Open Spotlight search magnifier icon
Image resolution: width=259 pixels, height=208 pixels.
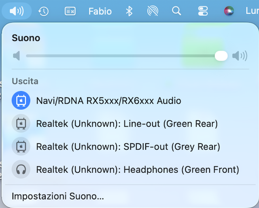click(x=176, y=11)
